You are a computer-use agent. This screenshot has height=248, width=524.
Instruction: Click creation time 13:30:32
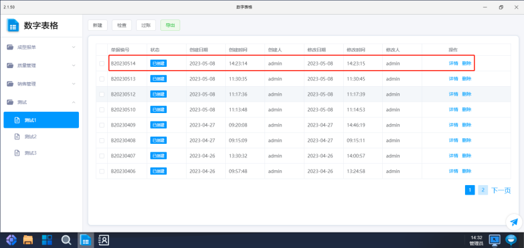coord(238,156)
